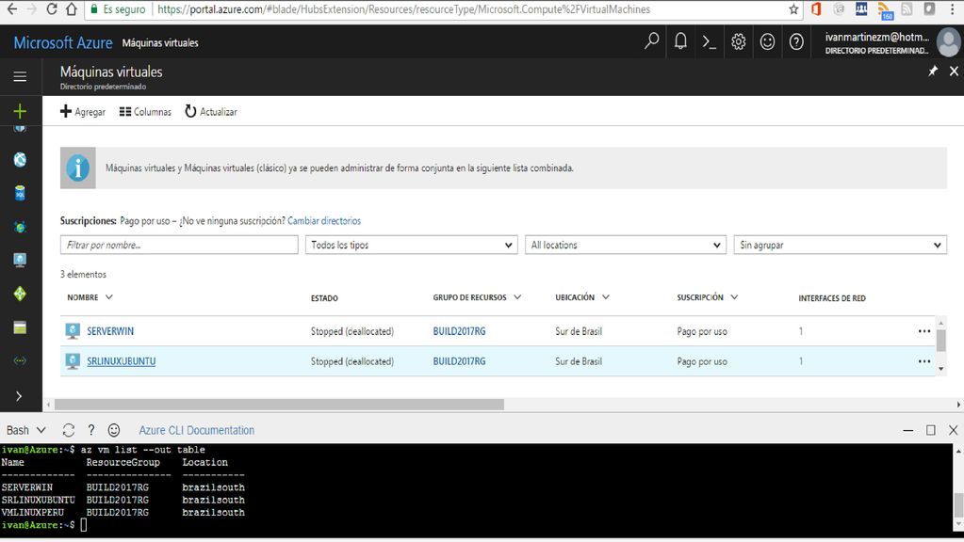The width and height of the screenshot is (964, 542).
Task: Click the feedback smiley in the top bar
Action: click(767, 41)
